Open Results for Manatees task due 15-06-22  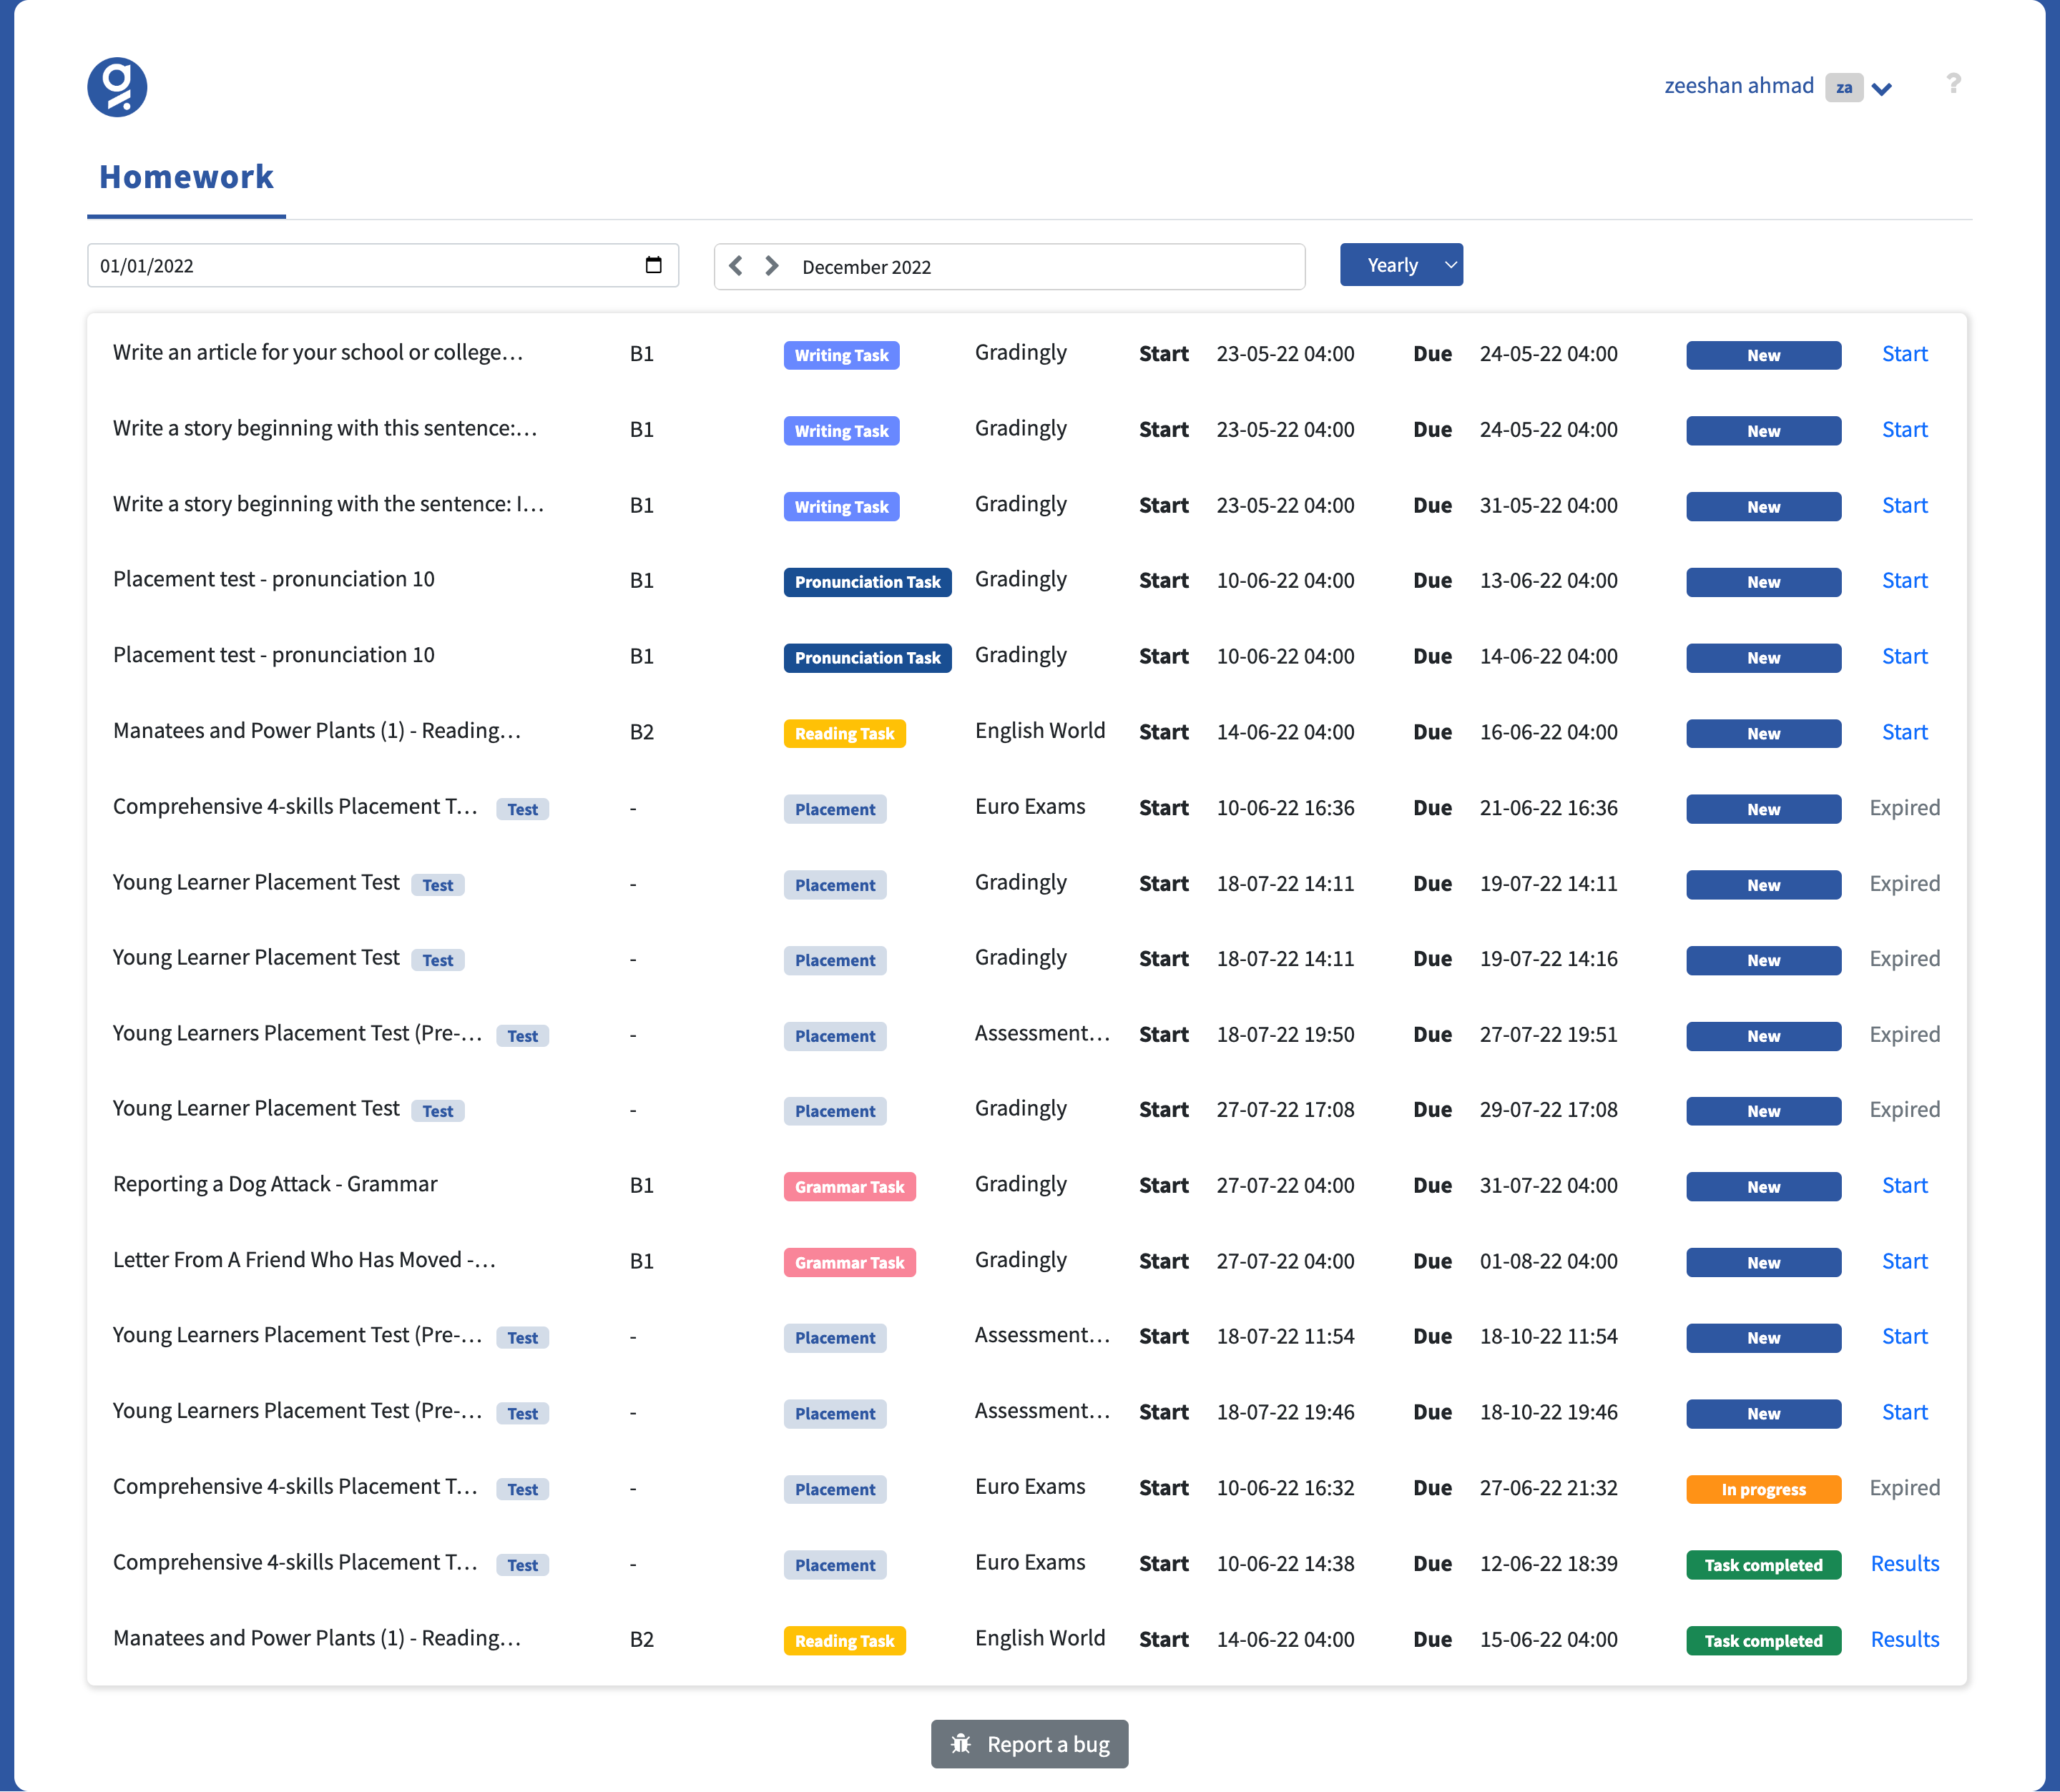click(x=1904, y=1640)
